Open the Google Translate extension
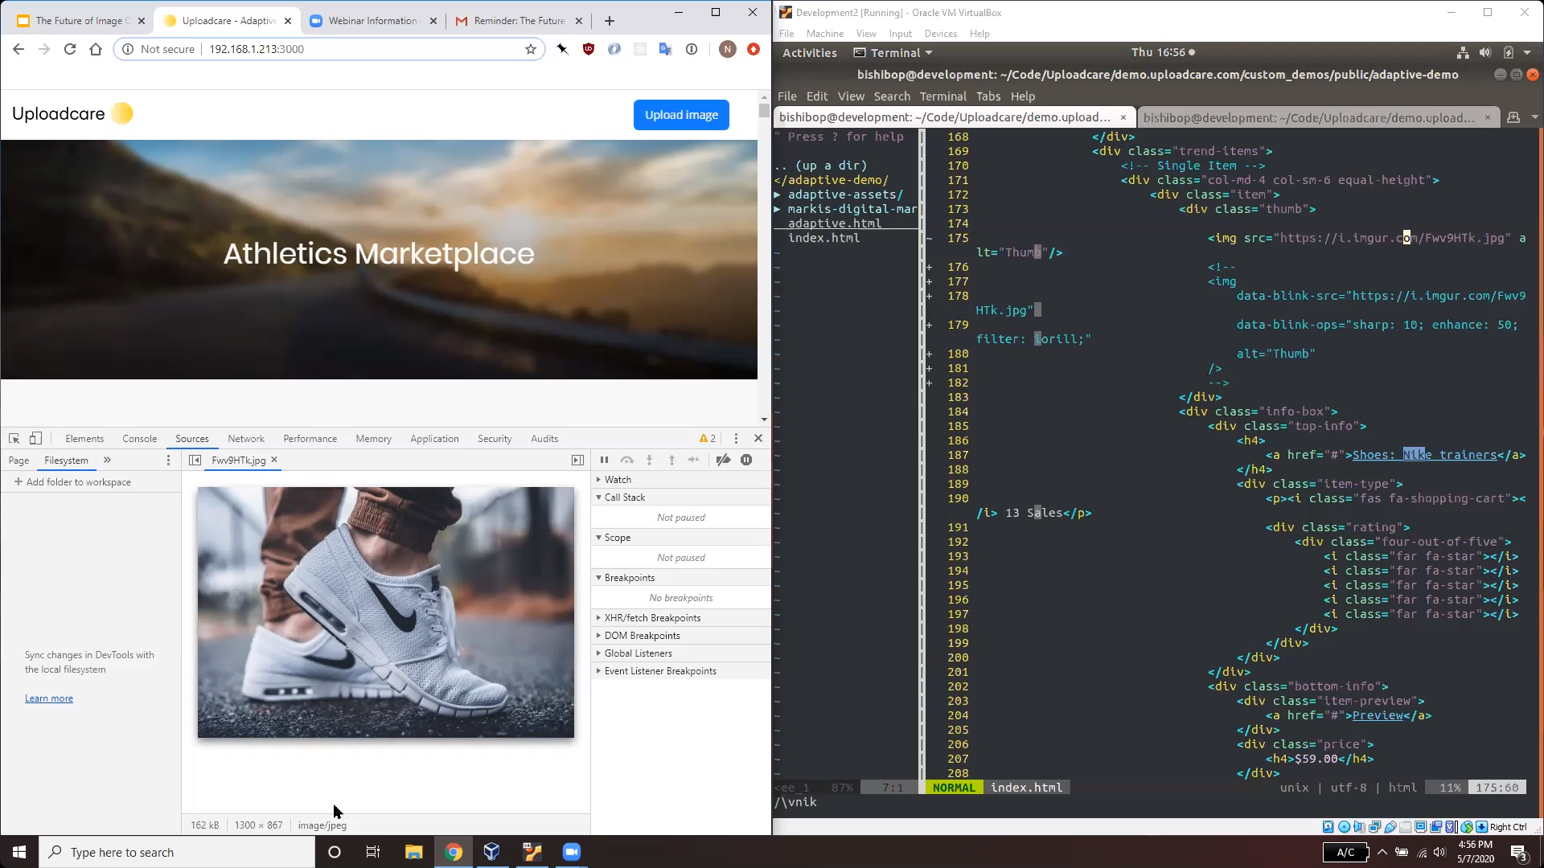The image size is (1544, 868). tap(665, 49)
